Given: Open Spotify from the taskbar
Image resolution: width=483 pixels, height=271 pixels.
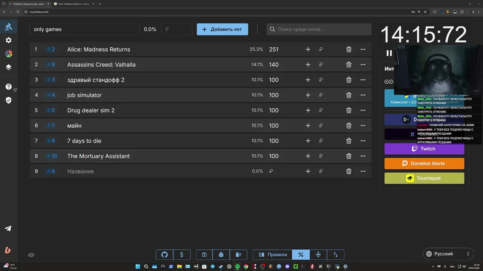Looking at the screenshot, I should [237, 266].
